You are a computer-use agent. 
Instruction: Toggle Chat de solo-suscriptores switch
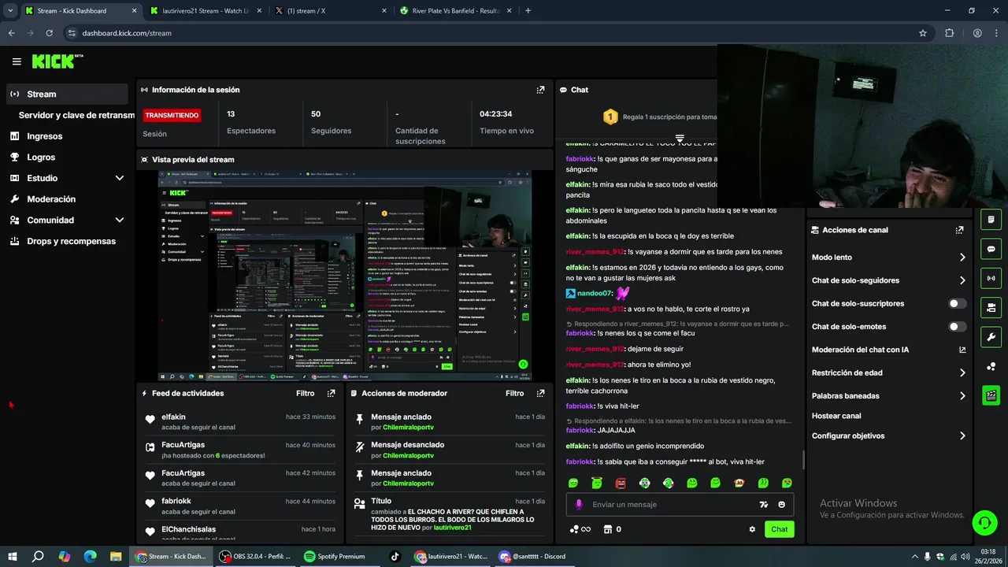pyautogui.click(x=958, y=303)
